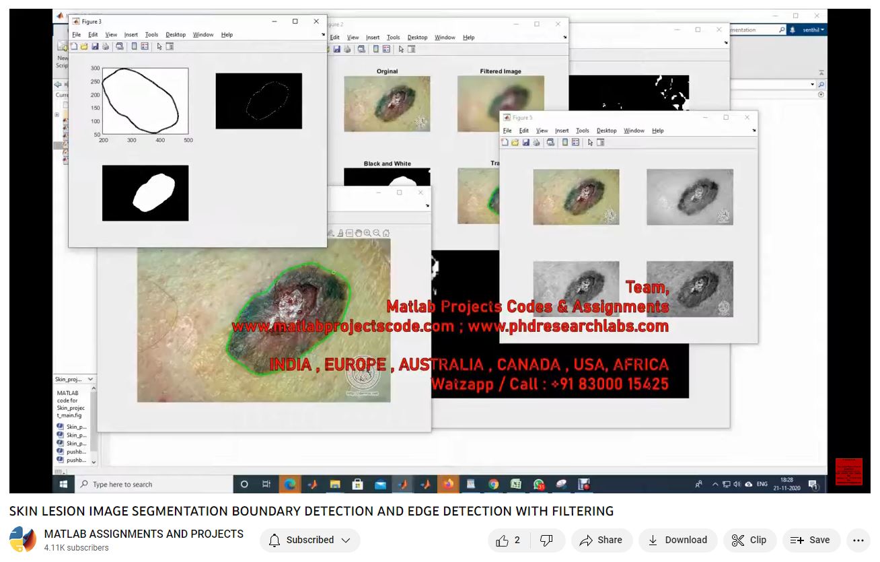Like the video with thumbs up
Viewport: 880px width, 562px height.
click(x=509, y=540)
